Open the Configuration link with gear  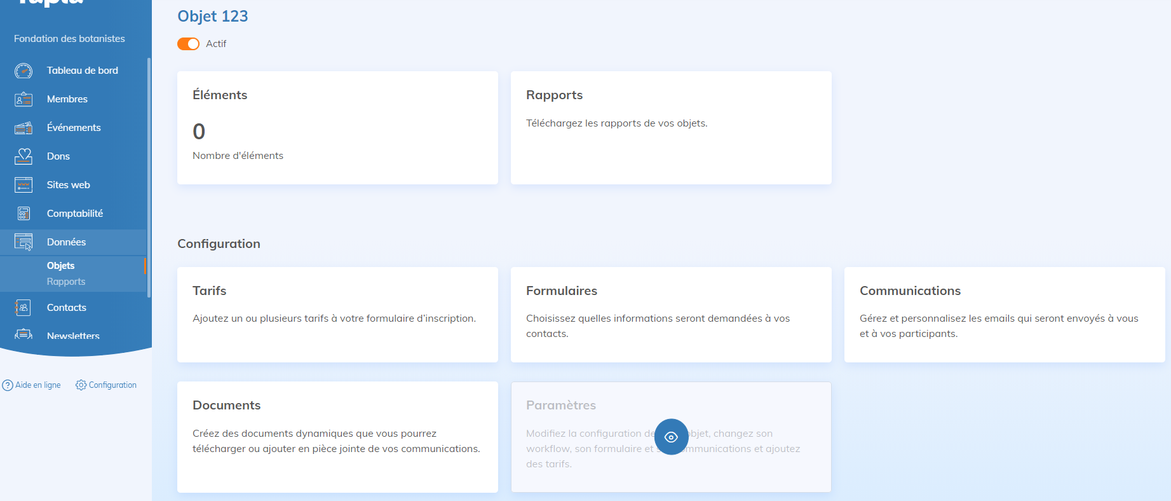106,385
